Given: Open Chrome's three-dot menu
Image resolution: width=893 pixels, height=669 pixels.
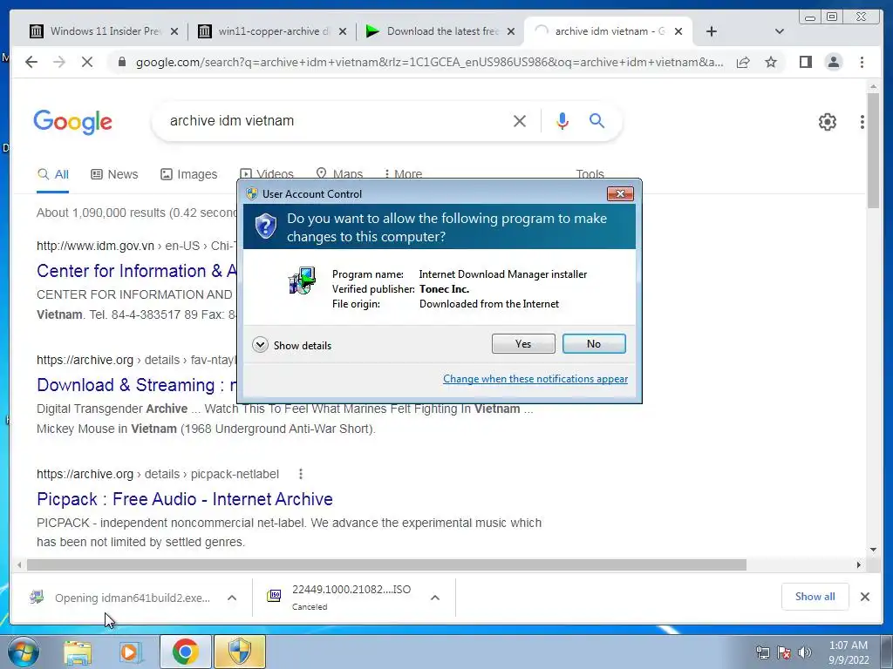Looking at the screenshot, I should pyautogui.click(x=862, y=62).
